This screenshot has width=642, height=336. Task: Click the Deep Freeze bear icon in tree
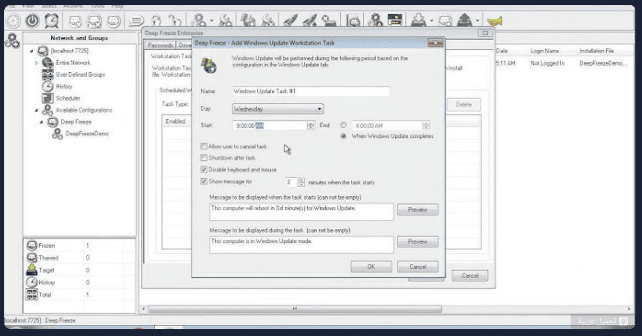(53, 122)
